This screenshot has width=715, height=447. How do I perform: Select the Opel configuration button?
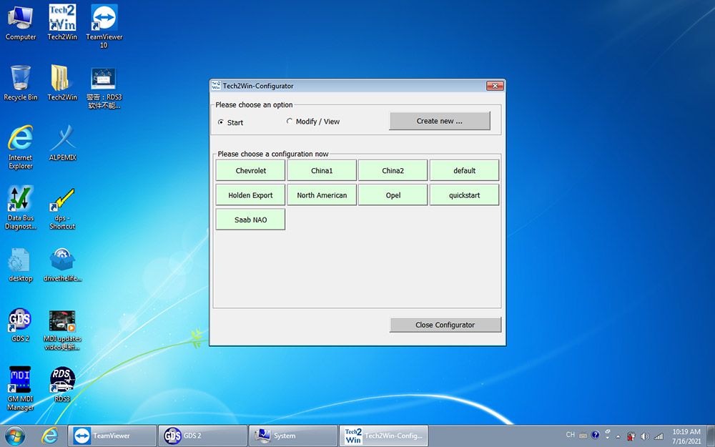(393, 195)
